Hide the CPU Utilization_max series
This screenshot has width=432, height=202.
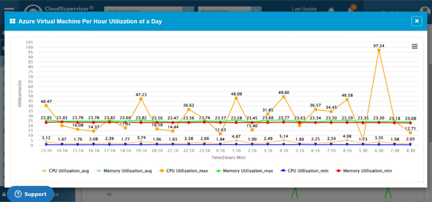183,171
